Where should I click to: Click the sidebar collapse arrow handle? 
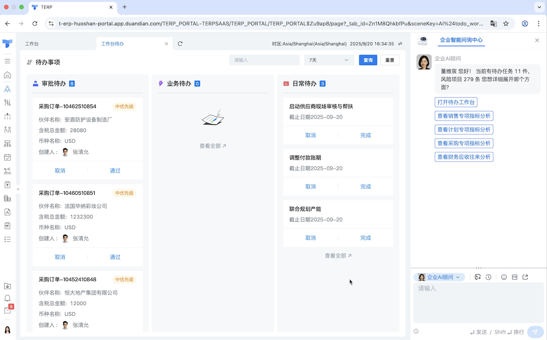(18, 189)
